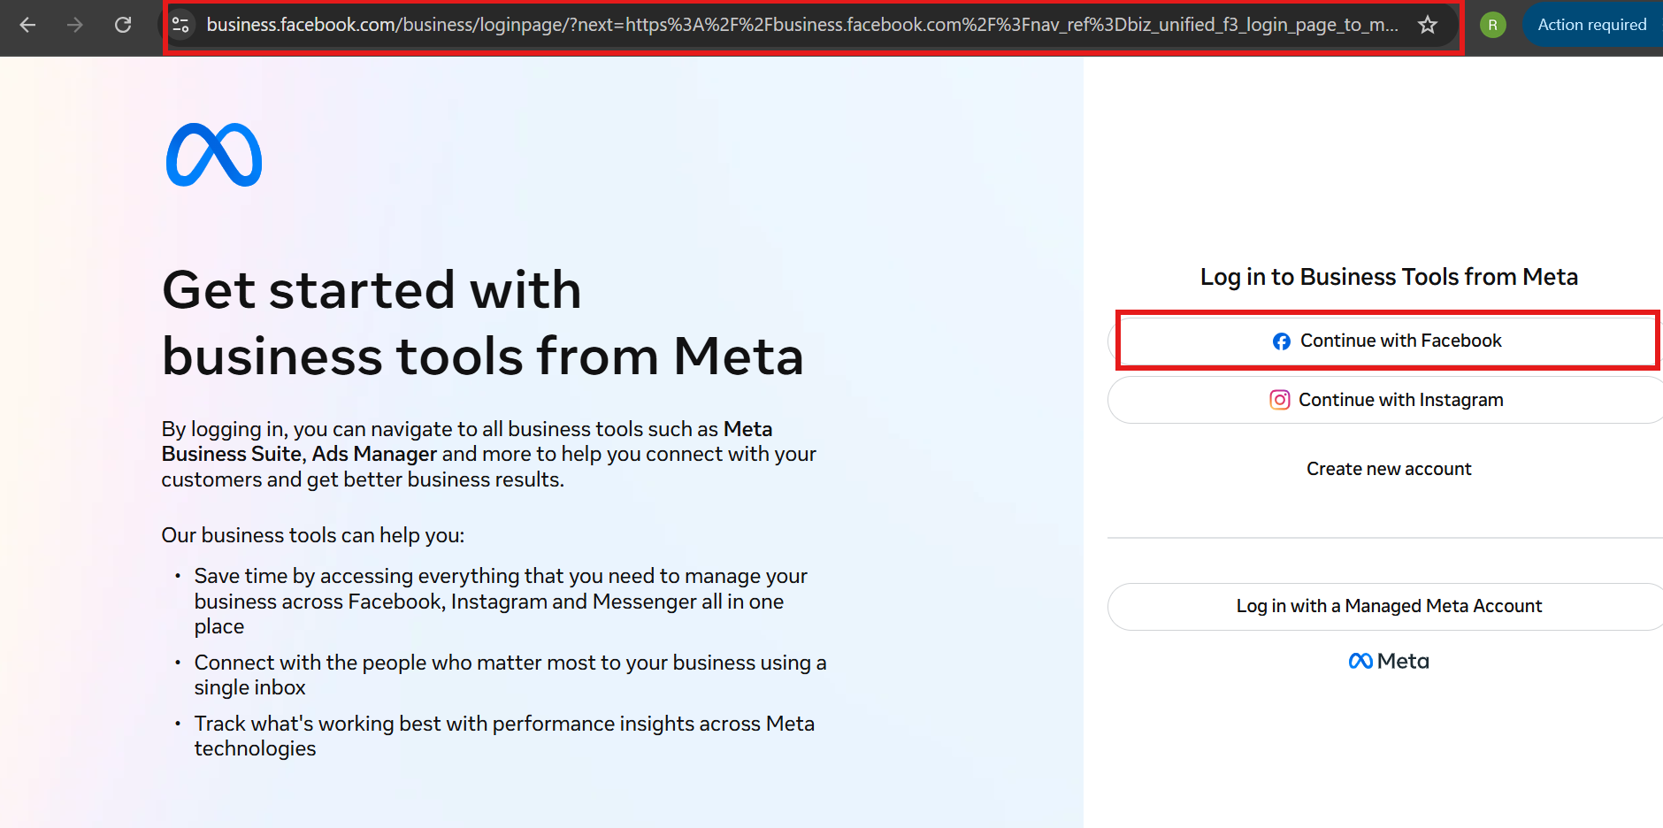The image size is (1663, 828).
Task: Click the 'Track what's working best' bullet
Action: (x=504, y=736)
